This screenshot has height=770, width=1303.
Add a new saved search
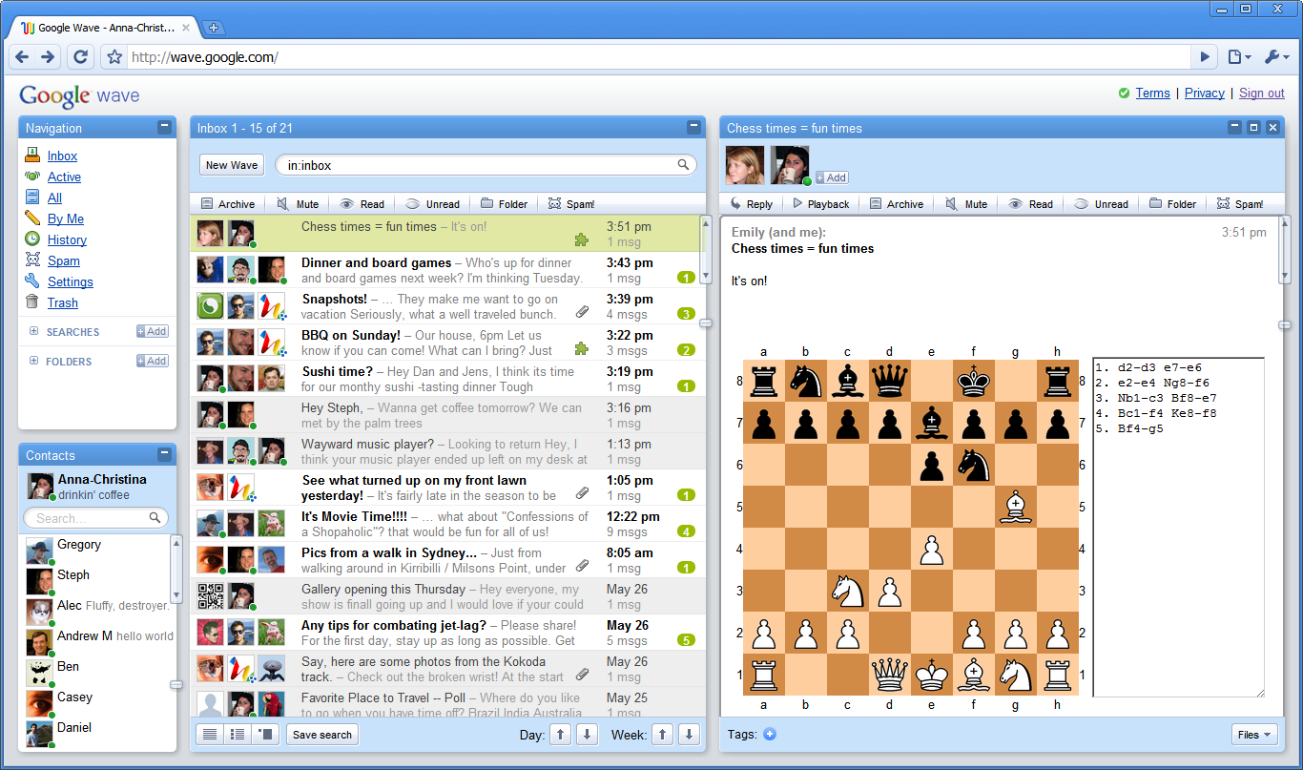(x=153, y=331)
